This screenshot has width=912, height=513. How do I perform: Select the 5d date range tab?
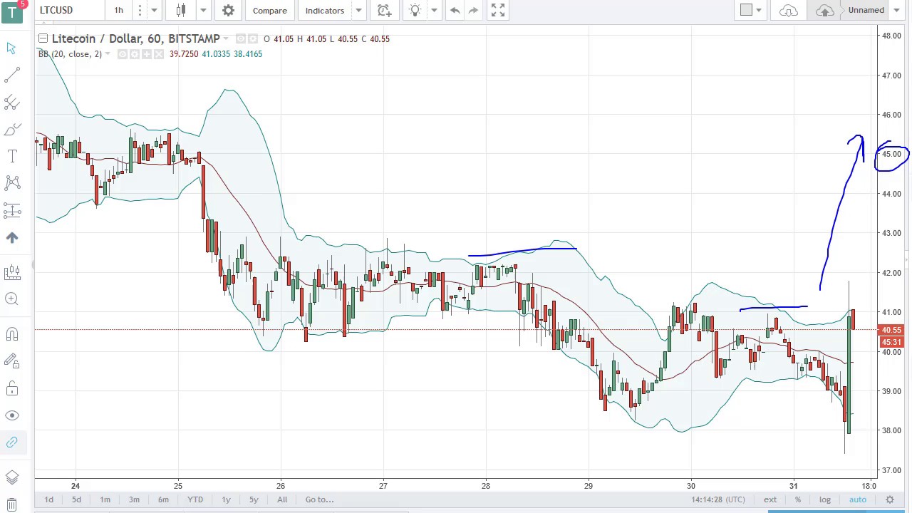click(76, 499)
